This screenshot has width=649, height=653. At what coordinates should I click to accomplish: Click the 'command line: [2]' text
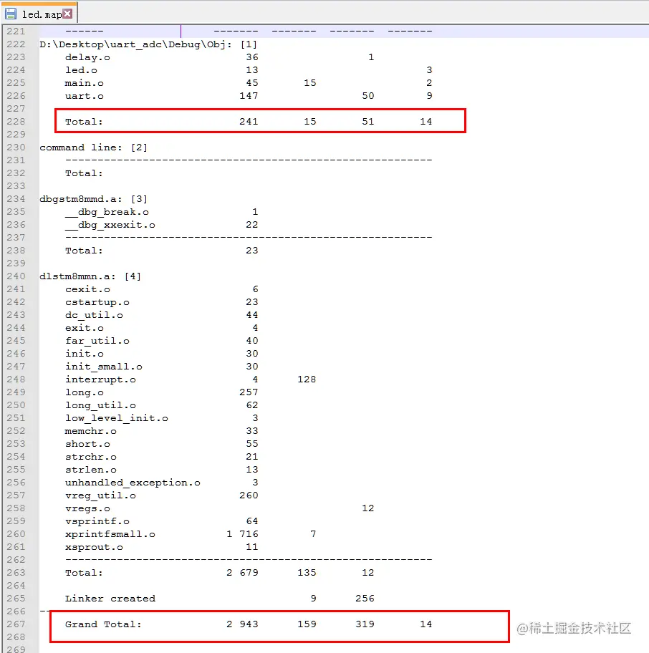tap(94, 147)
